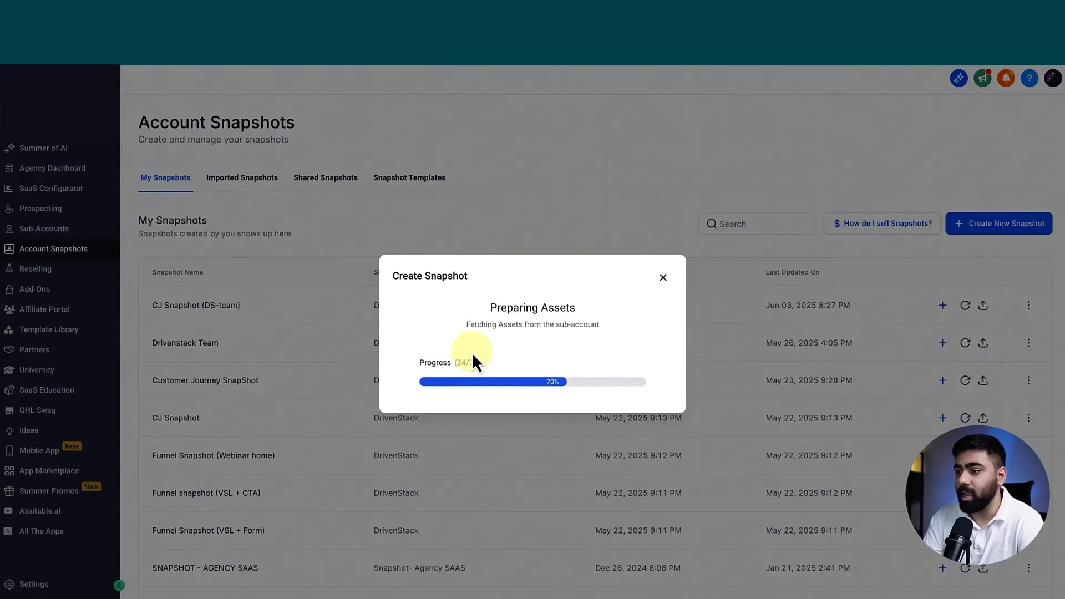Open Assitable.ai in sidebar

[40, 511]
